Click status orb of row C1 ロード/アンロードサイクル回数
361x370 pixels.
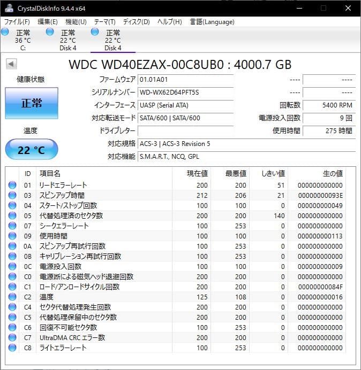[x=12, y=287]
